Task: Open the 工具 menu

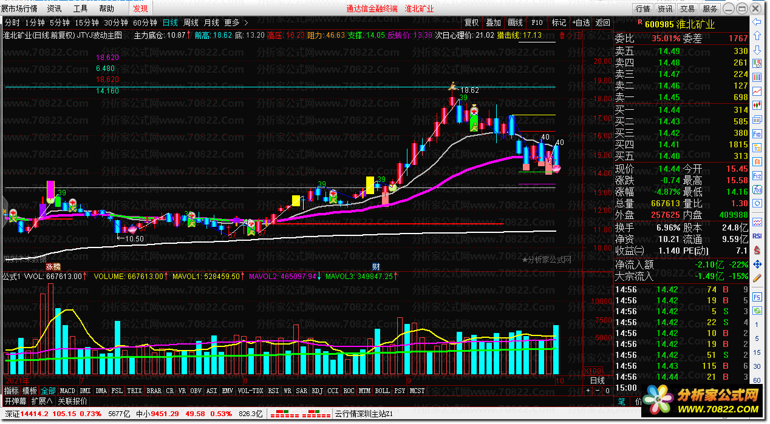Action: 80,8
